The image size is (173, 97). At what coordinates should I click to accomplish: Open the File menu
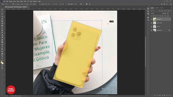coord(4,1)
